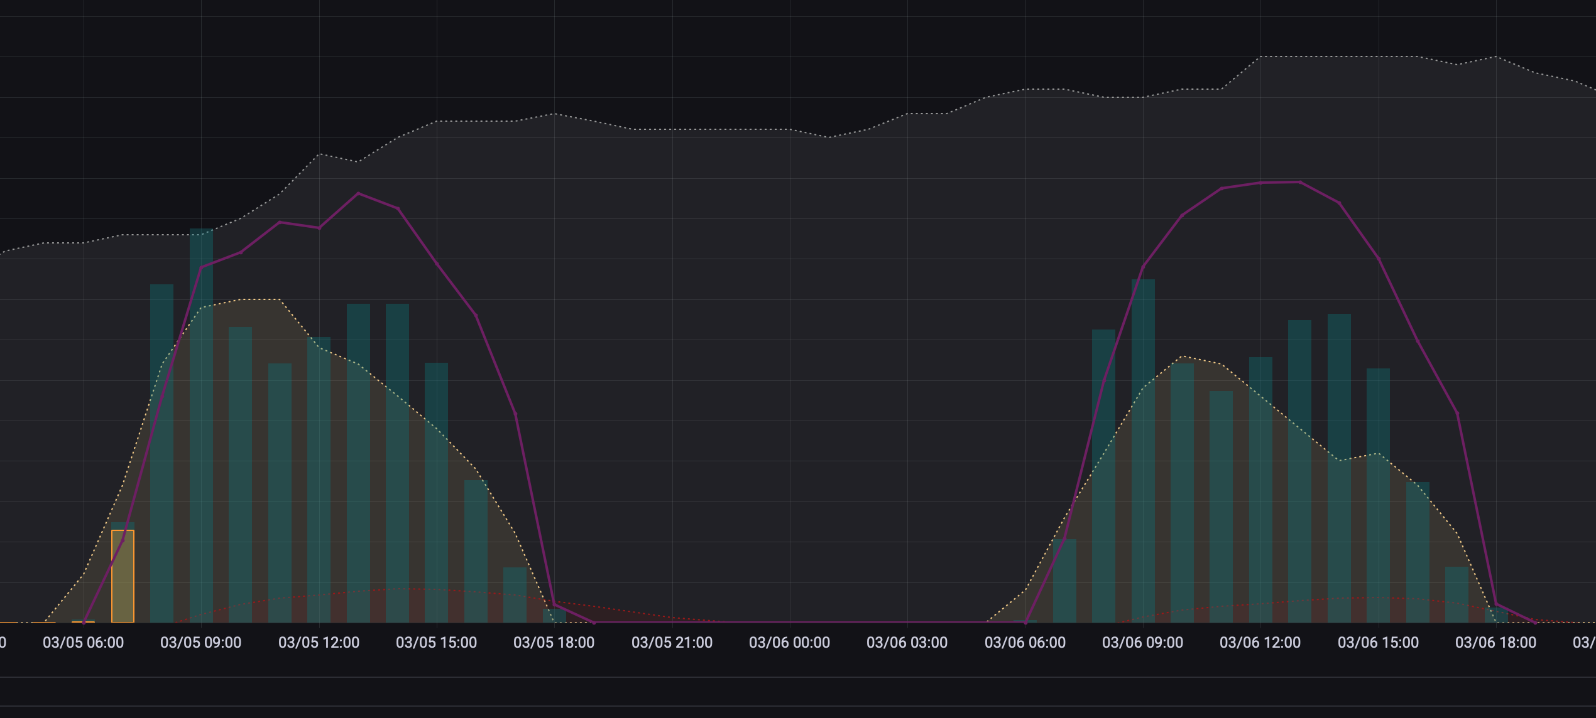1596x718 pixels.
Task: Click the gray dotted line bump at 03/05 12:00
Action: (320, 154)
